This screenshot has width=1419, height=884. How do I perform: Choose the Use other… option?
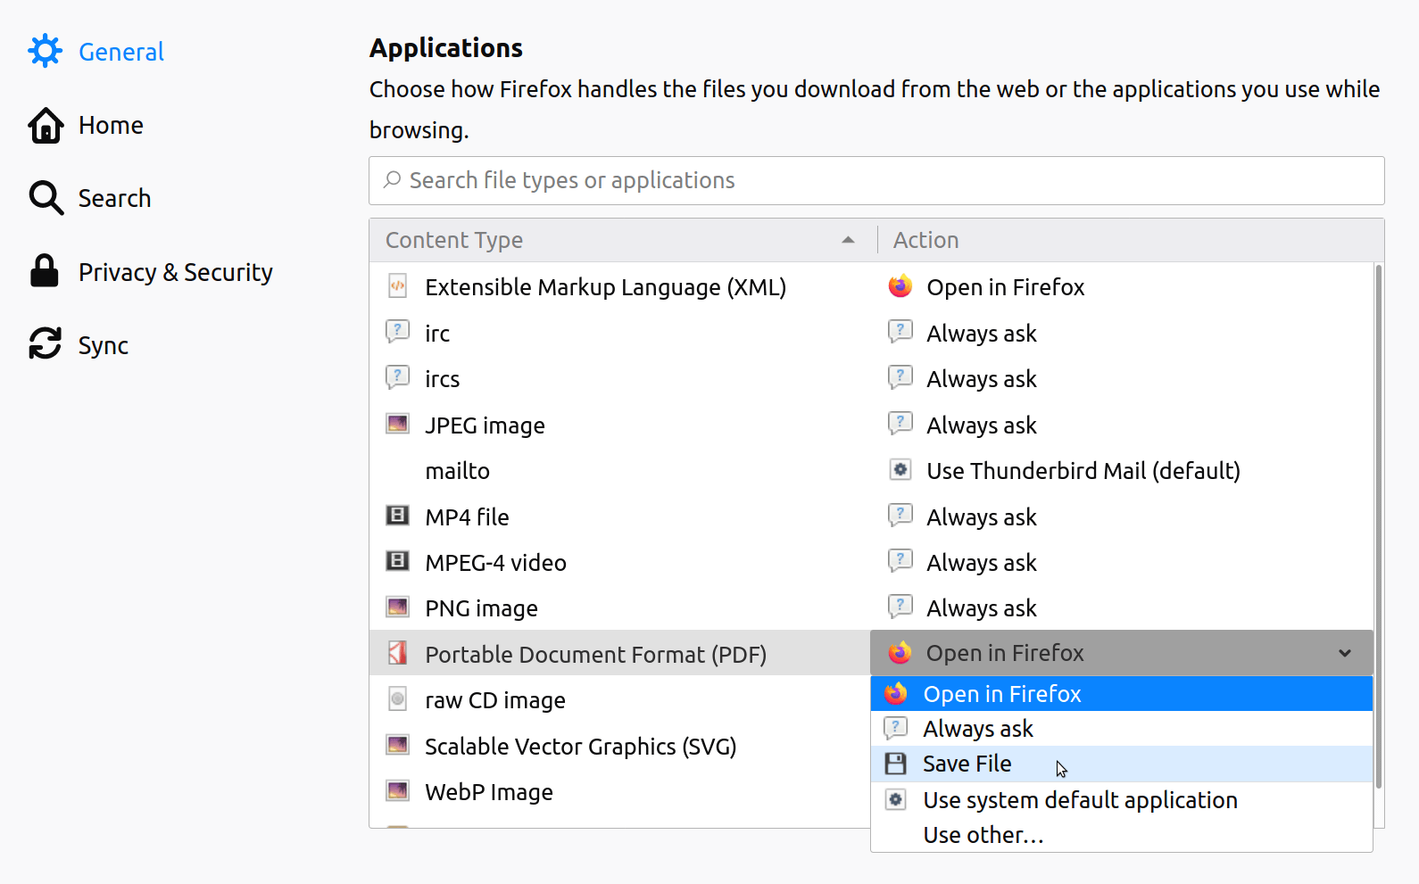(x=983, y=835)
